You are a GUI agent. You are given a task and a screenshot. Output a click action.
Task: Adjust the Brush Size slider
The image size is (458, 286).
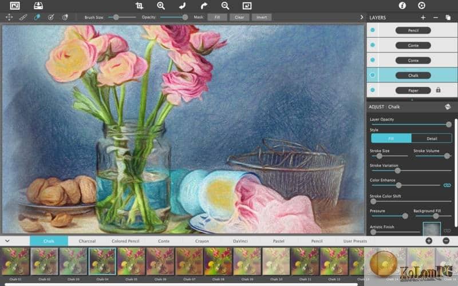point(122,17)
